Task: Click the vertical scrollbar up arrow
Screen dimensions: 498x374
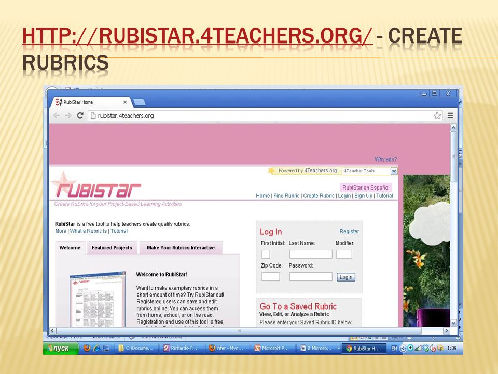Action: click(x=453, y=128)
